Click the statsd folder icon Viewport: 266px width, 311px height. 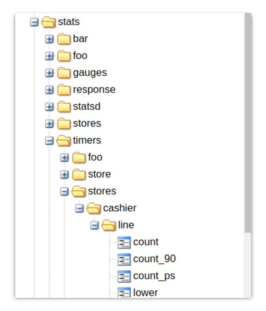(64, 107)
